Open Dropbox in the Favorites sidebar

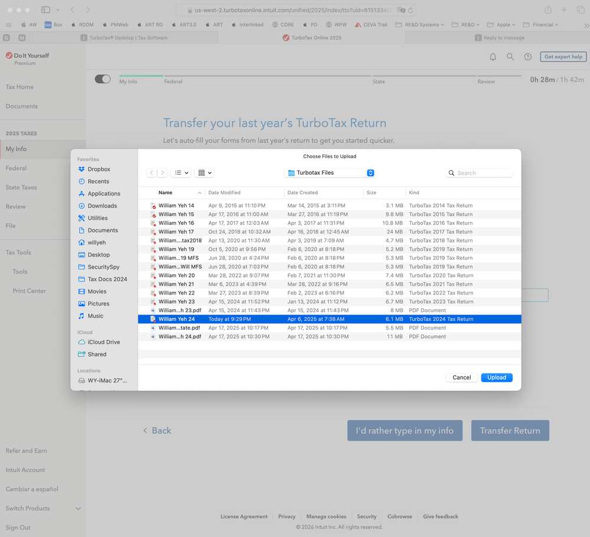[99, 169]
